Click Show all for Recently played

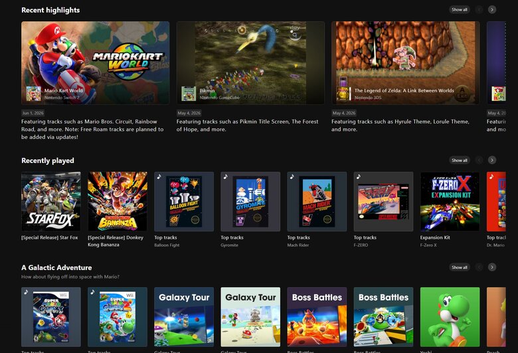tap(460, 160)
